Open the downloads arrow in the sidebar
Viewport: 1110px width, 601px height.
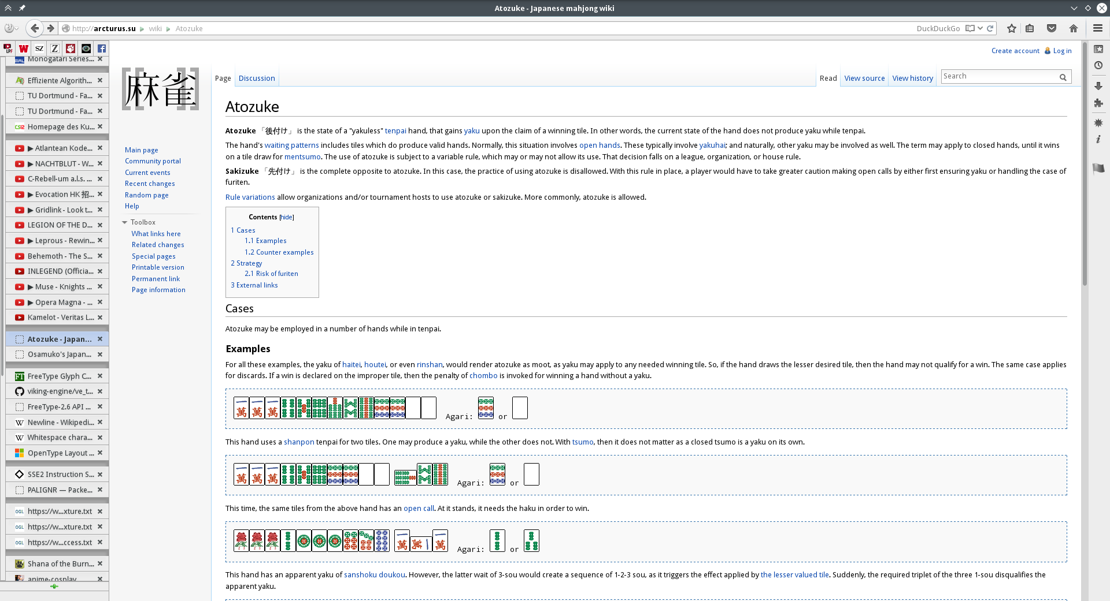coord(1098,85)
